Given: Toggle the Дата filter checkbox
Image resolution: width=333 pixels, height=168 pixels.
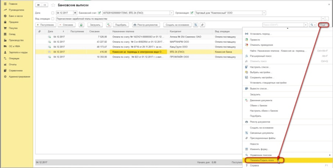Looking at the screenshot, I should [x=53, y=13].
